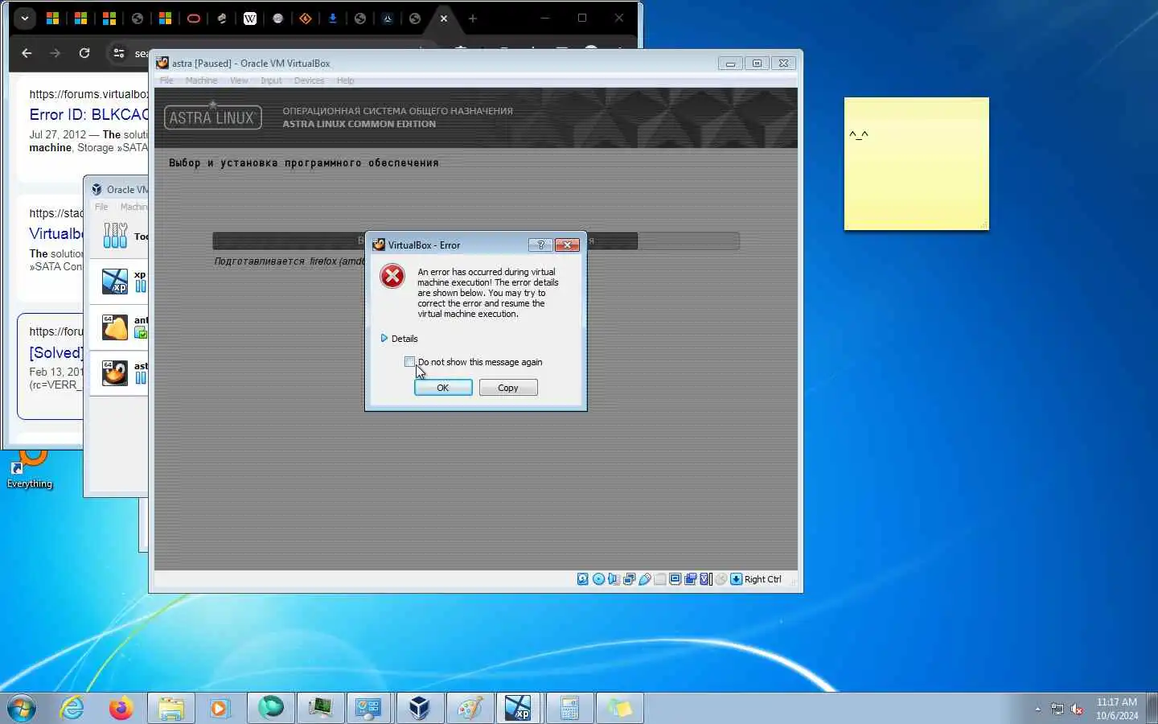Open the View menu in astra VM window
Viewport: 1158px width, 724px height.
pos(239,80)
